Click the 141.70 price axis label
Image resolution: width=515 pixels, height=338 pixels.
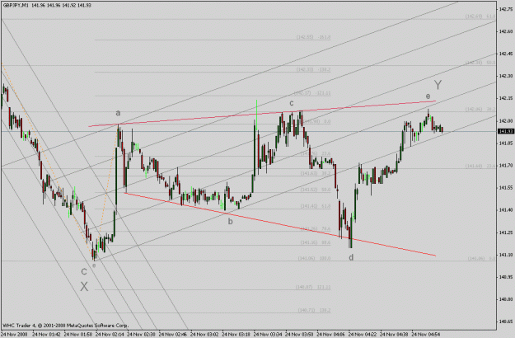[x=505, y=166]
